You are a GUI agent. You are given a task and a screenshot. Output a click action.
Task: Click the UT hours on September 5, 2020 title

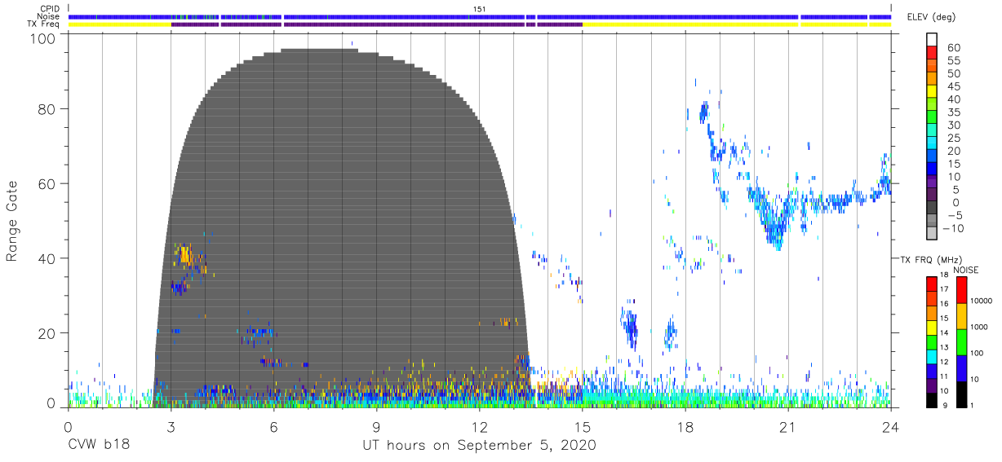[479, 446]
